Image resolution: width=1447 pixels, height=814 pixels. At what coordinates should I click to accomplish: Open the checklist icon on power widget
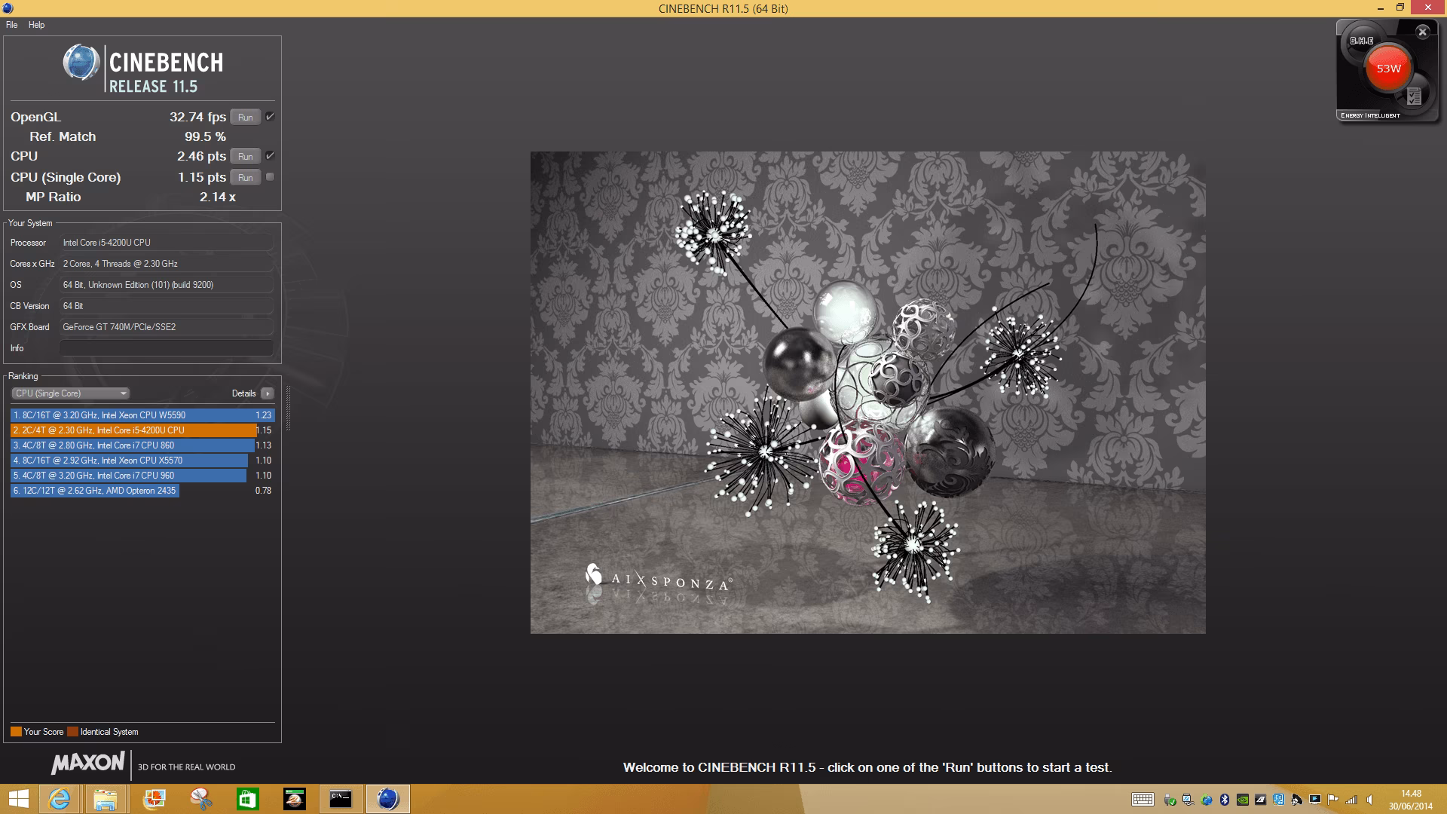1414,96
